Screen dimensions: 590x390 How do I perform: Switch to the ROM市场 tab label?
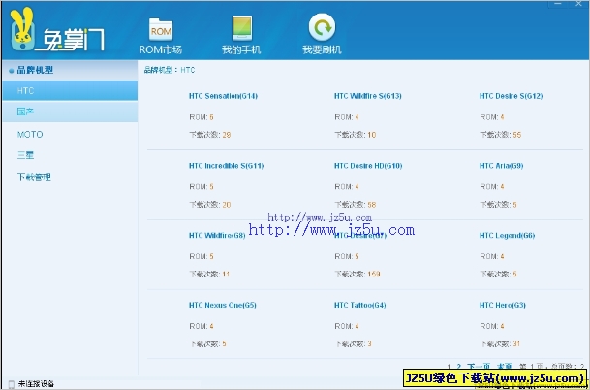coord(161,49)
